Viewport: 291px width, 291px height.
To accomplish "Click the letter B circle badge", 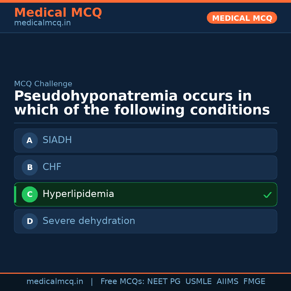I will pos(30,167).
